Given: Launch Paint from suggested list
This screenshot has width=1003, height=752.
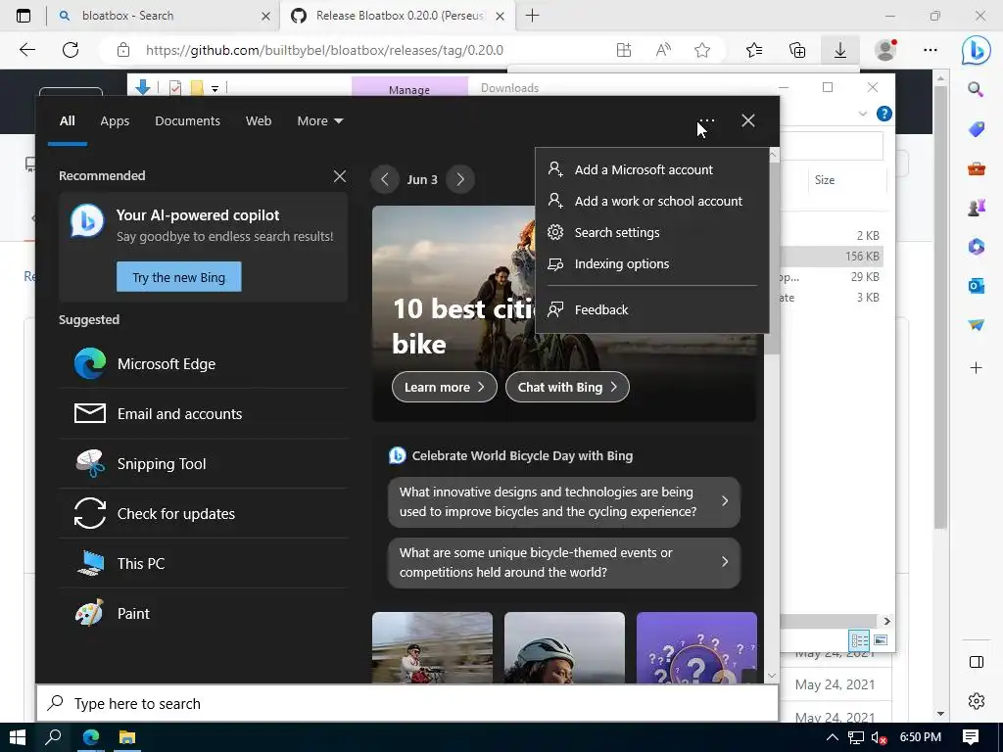Looking at the screenshot, I should (x=204, y=613).
